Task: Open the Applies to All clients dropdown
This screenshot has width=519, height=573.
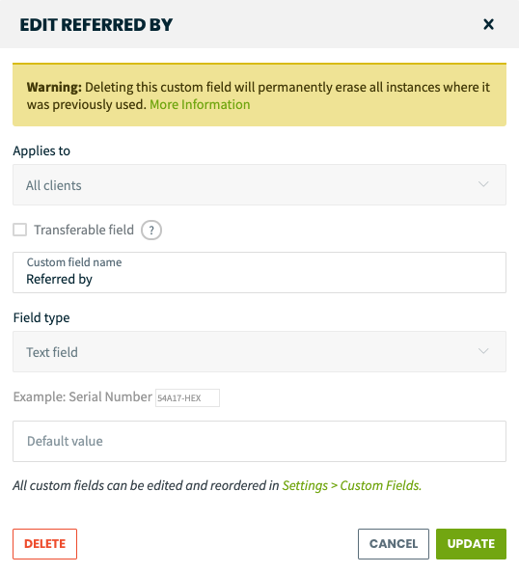Action: click(259, 185)
